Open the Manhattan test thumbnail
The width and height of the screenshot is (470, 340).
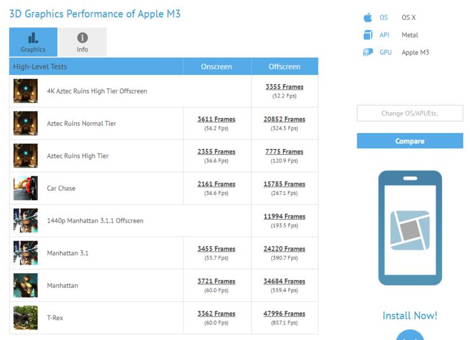pos(25,285)
